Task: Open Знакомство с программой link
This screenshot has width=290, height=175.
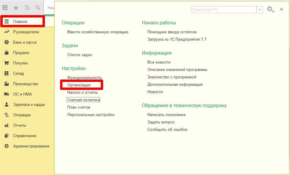Action: point(172,77)
